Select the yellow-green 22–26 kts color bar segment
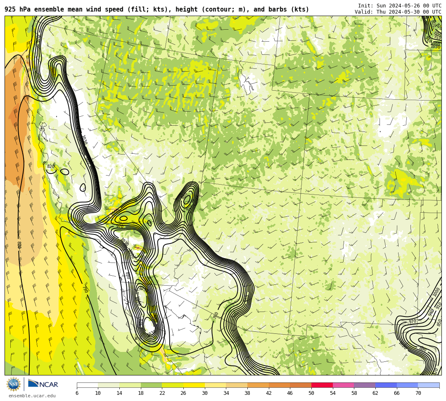 click(173, 385)
